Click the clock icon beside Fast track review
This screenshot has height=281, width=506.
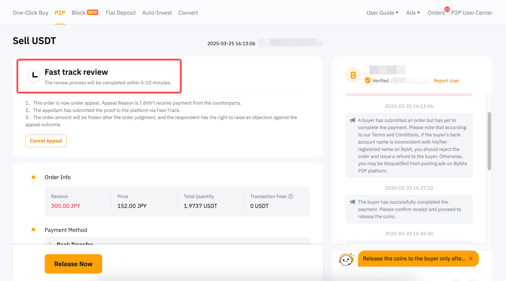coord(34,76)
